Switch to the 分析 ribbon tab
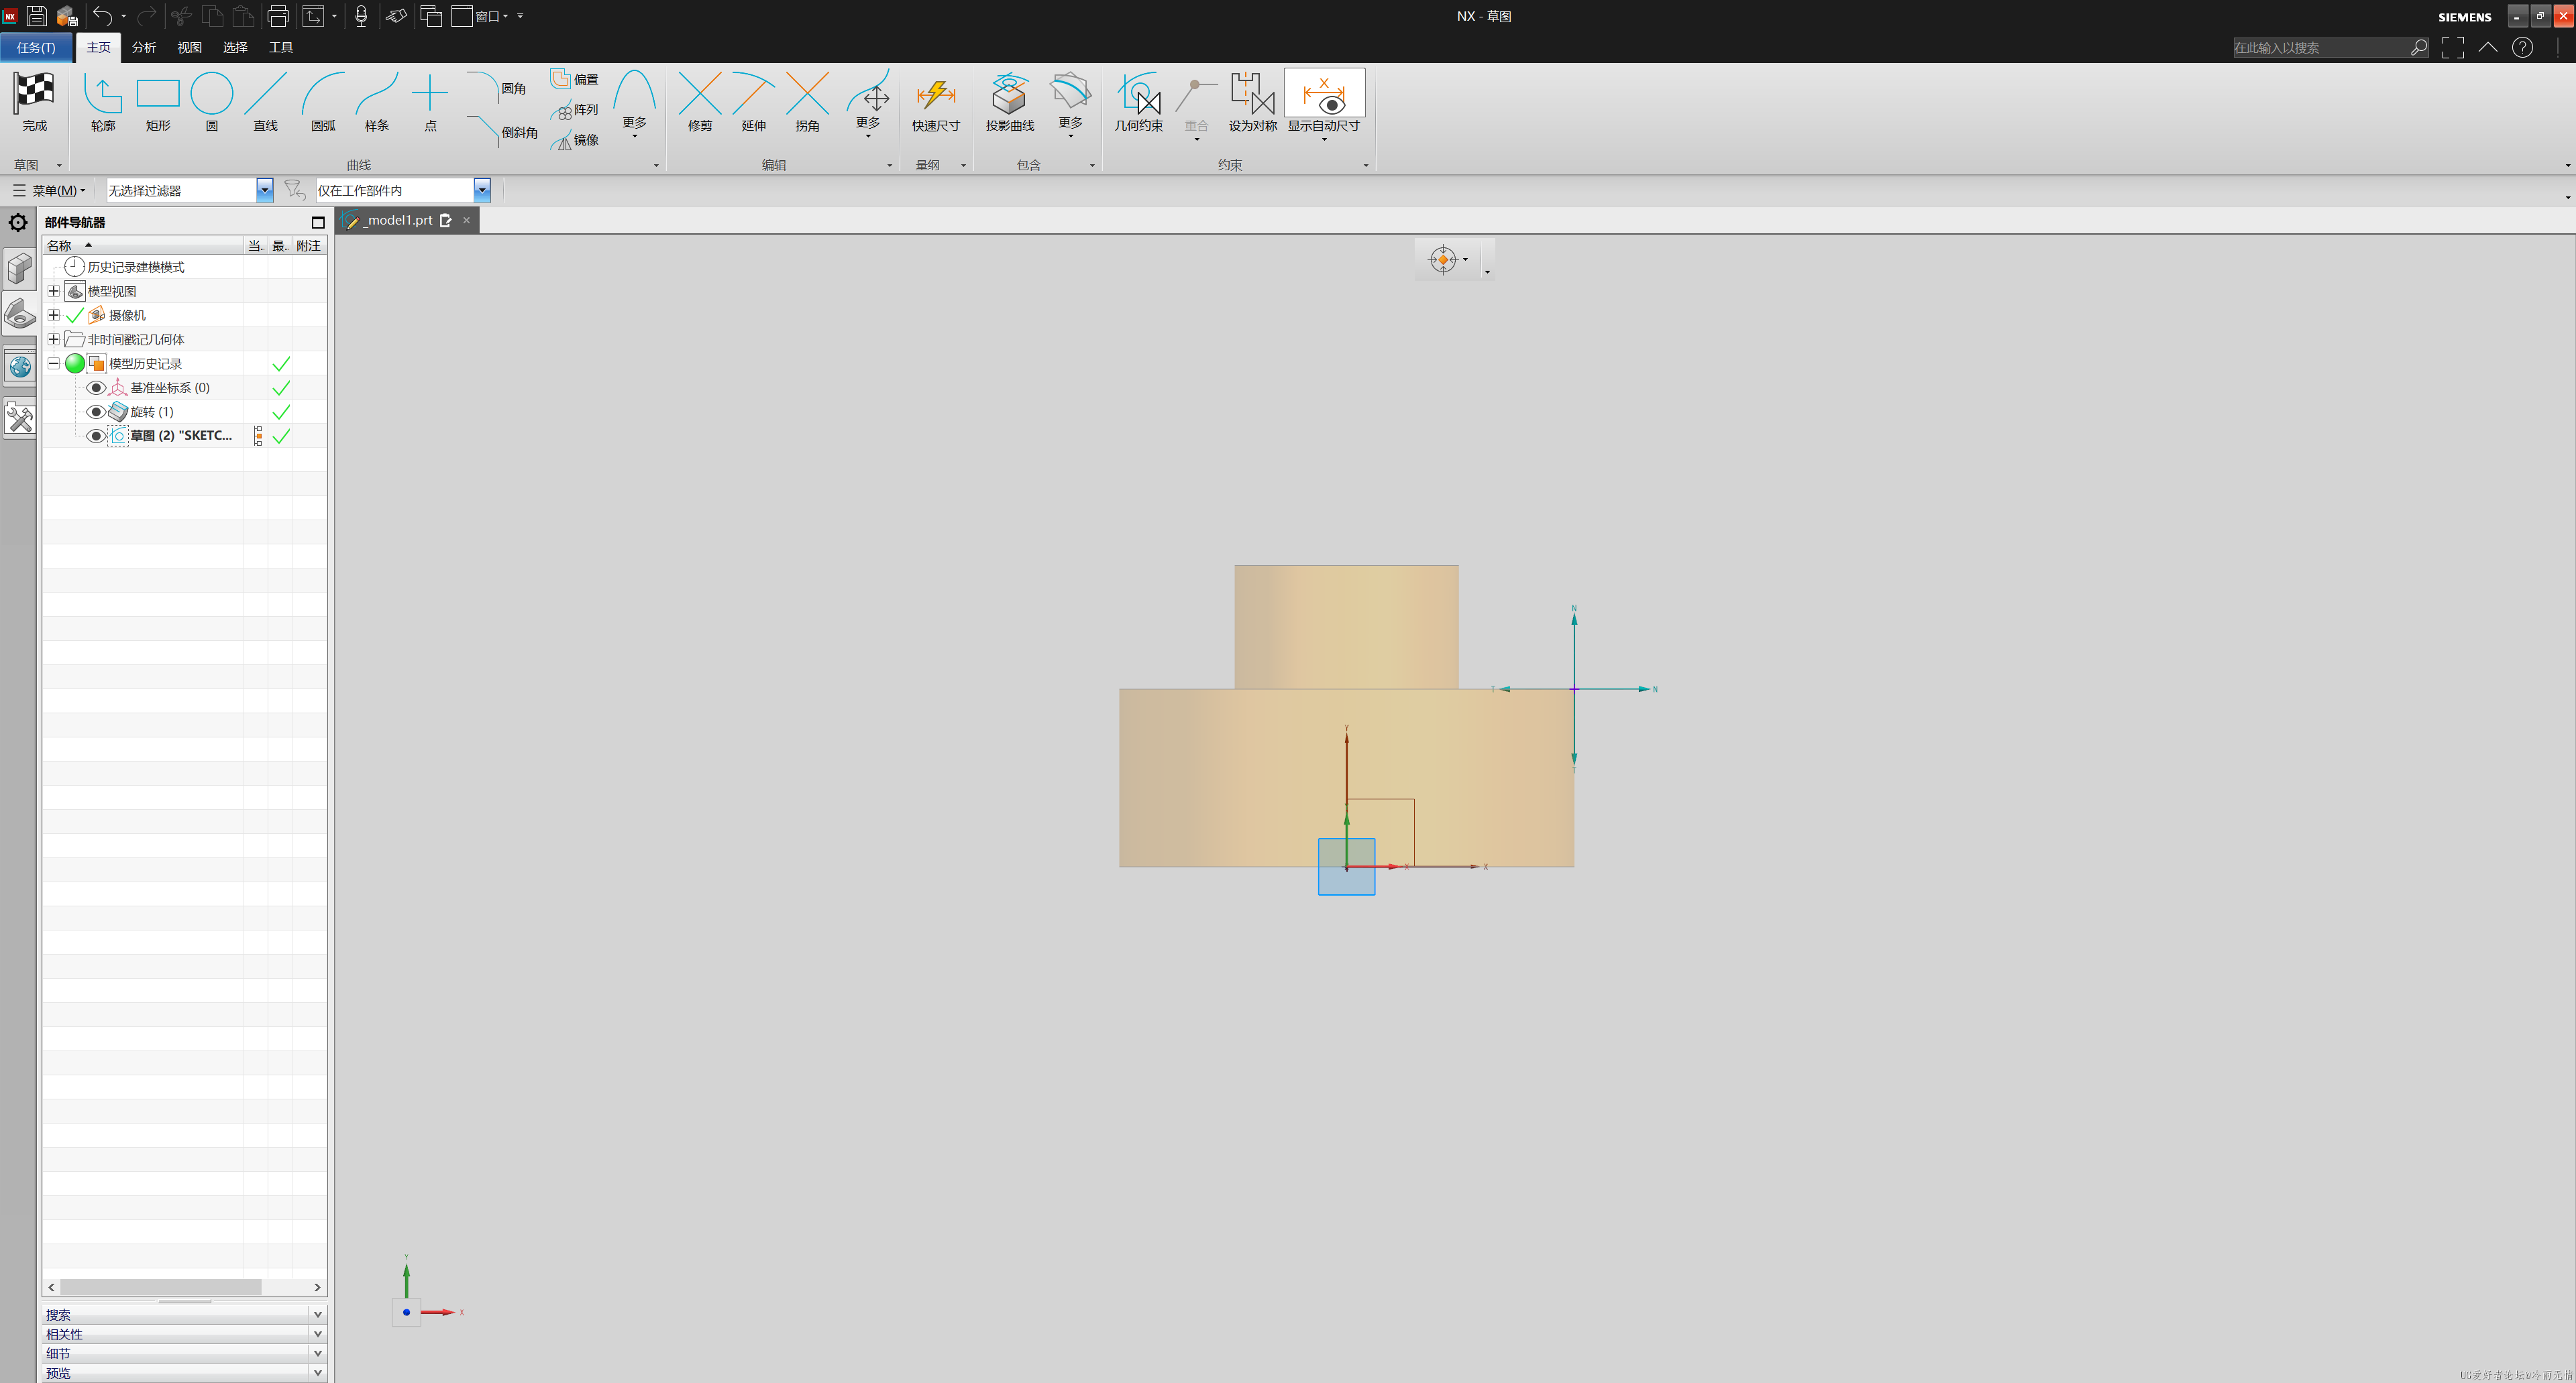Screen dimensions: 2576x1383 [x=144, y=47]
